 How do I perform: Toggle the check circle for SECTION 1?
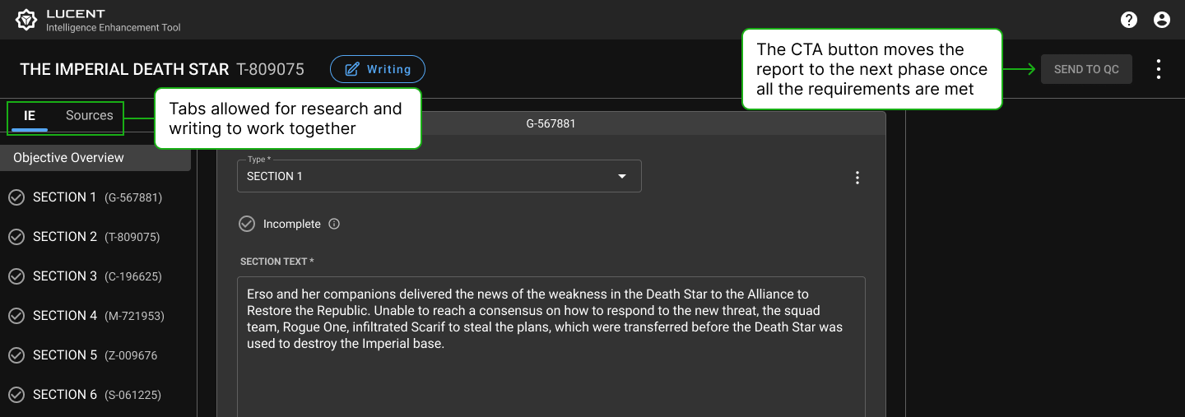tap(16, 197)
